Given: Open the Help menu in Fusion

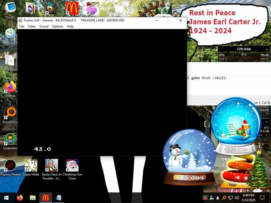Looking at the screenshot, I should (x=70, y=26).
